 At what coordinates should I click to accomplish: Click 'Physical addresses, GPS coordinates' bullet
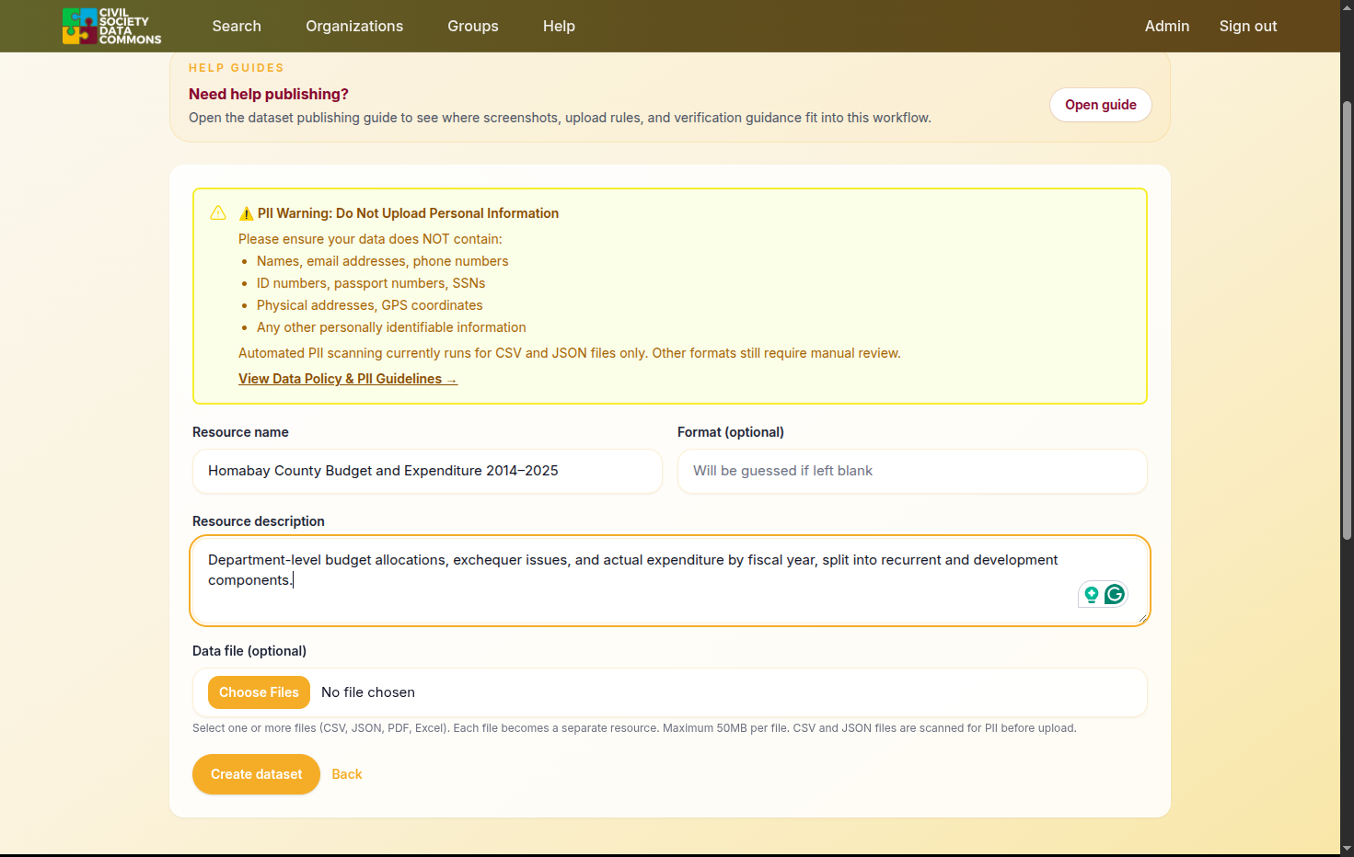369,305
